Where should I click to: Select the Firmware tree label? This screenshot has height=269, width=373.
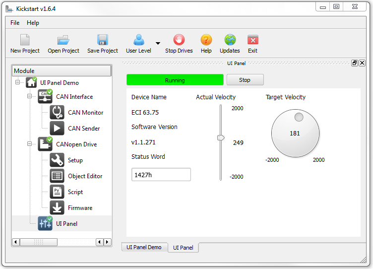pyautogui.click(x=80, y=208)
